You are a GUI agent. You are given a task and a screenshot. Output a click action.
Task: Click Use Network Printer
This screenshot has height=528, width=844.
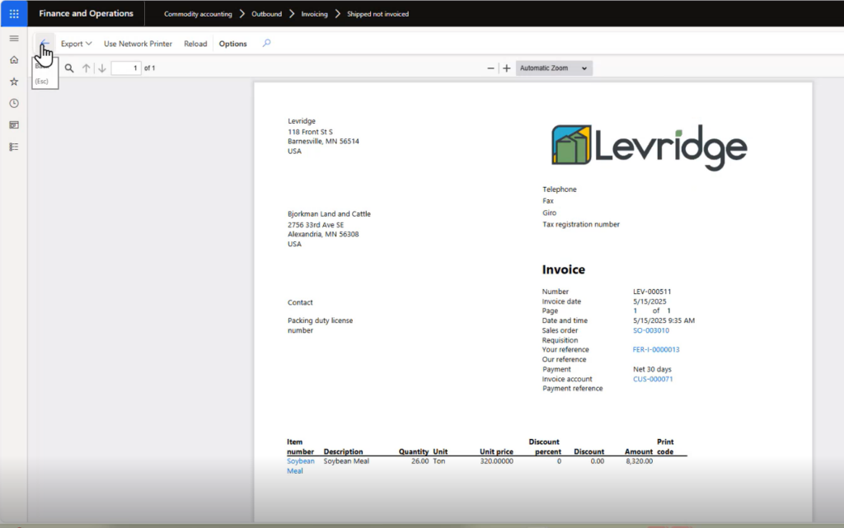138,44
